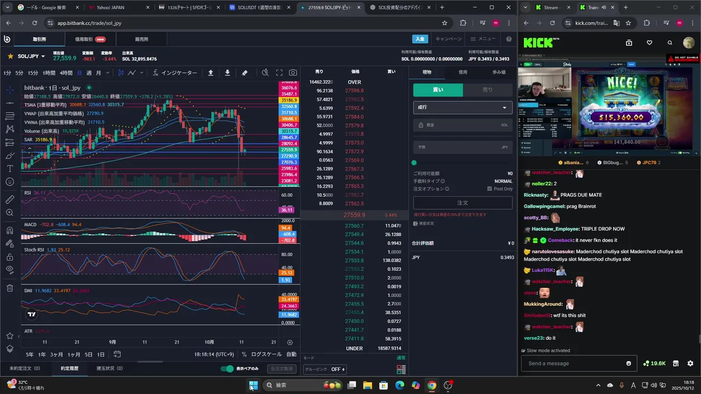Open the 成行 order type dropdown
The width and height of the screenshot is (701, 394).
click(x=463, y=107)
